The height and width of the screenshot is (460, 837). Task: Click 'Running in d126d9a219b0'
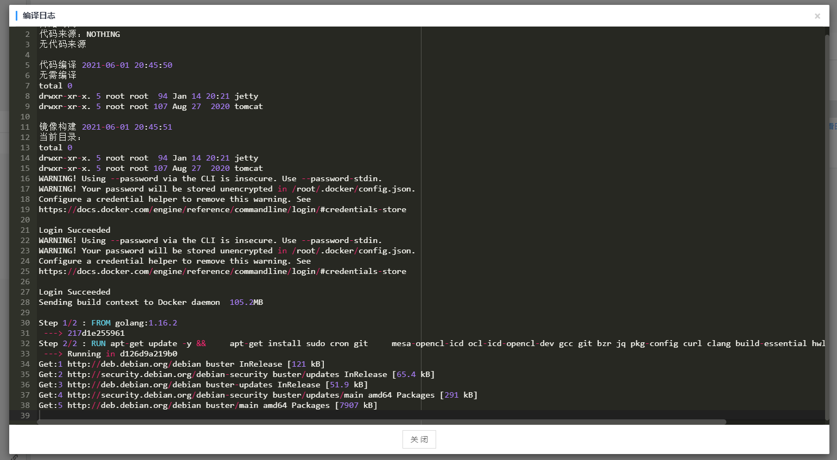click(122, 354)
